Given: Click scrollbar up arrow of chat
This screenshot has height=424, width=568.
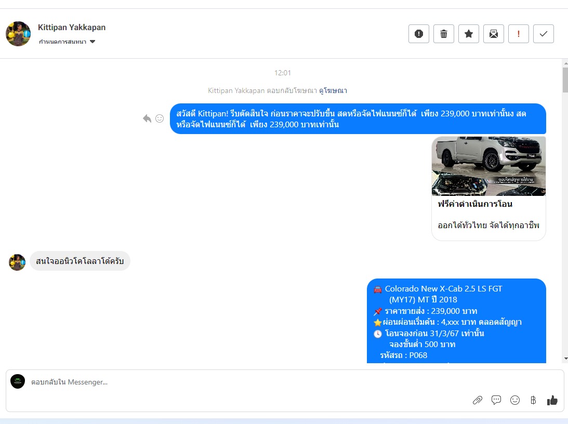Looking at the screenshot, I should point(565,63).
